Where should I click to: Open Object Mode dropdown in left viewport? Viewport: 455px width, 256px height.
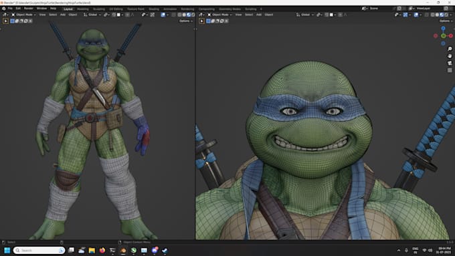click(23, 15)
